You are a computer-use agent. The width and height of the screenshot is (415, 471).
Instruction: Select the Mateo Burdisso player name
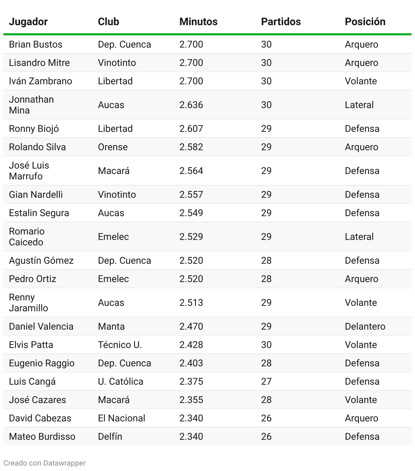[x=42, y=437]
